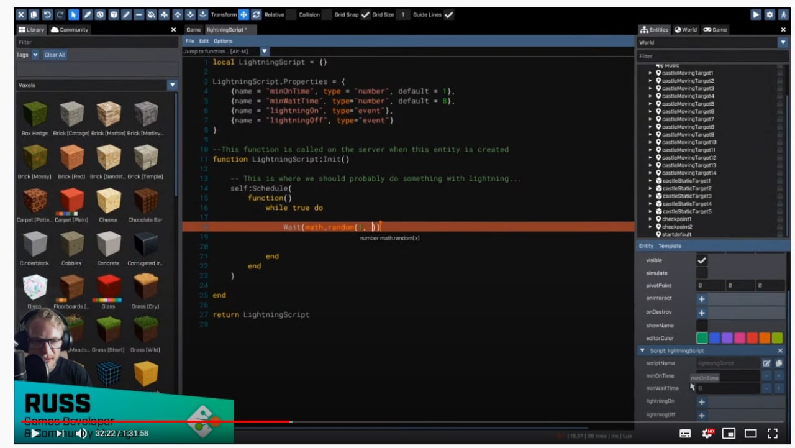Image resolution: width=795 pixels, height=448 pixels.
Task: Increase minWaitTime value with plus button
Action: point(779,388)
